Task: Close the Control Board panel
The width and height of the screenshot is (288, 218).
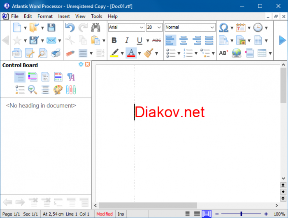Action: click(x=87, y=64)
